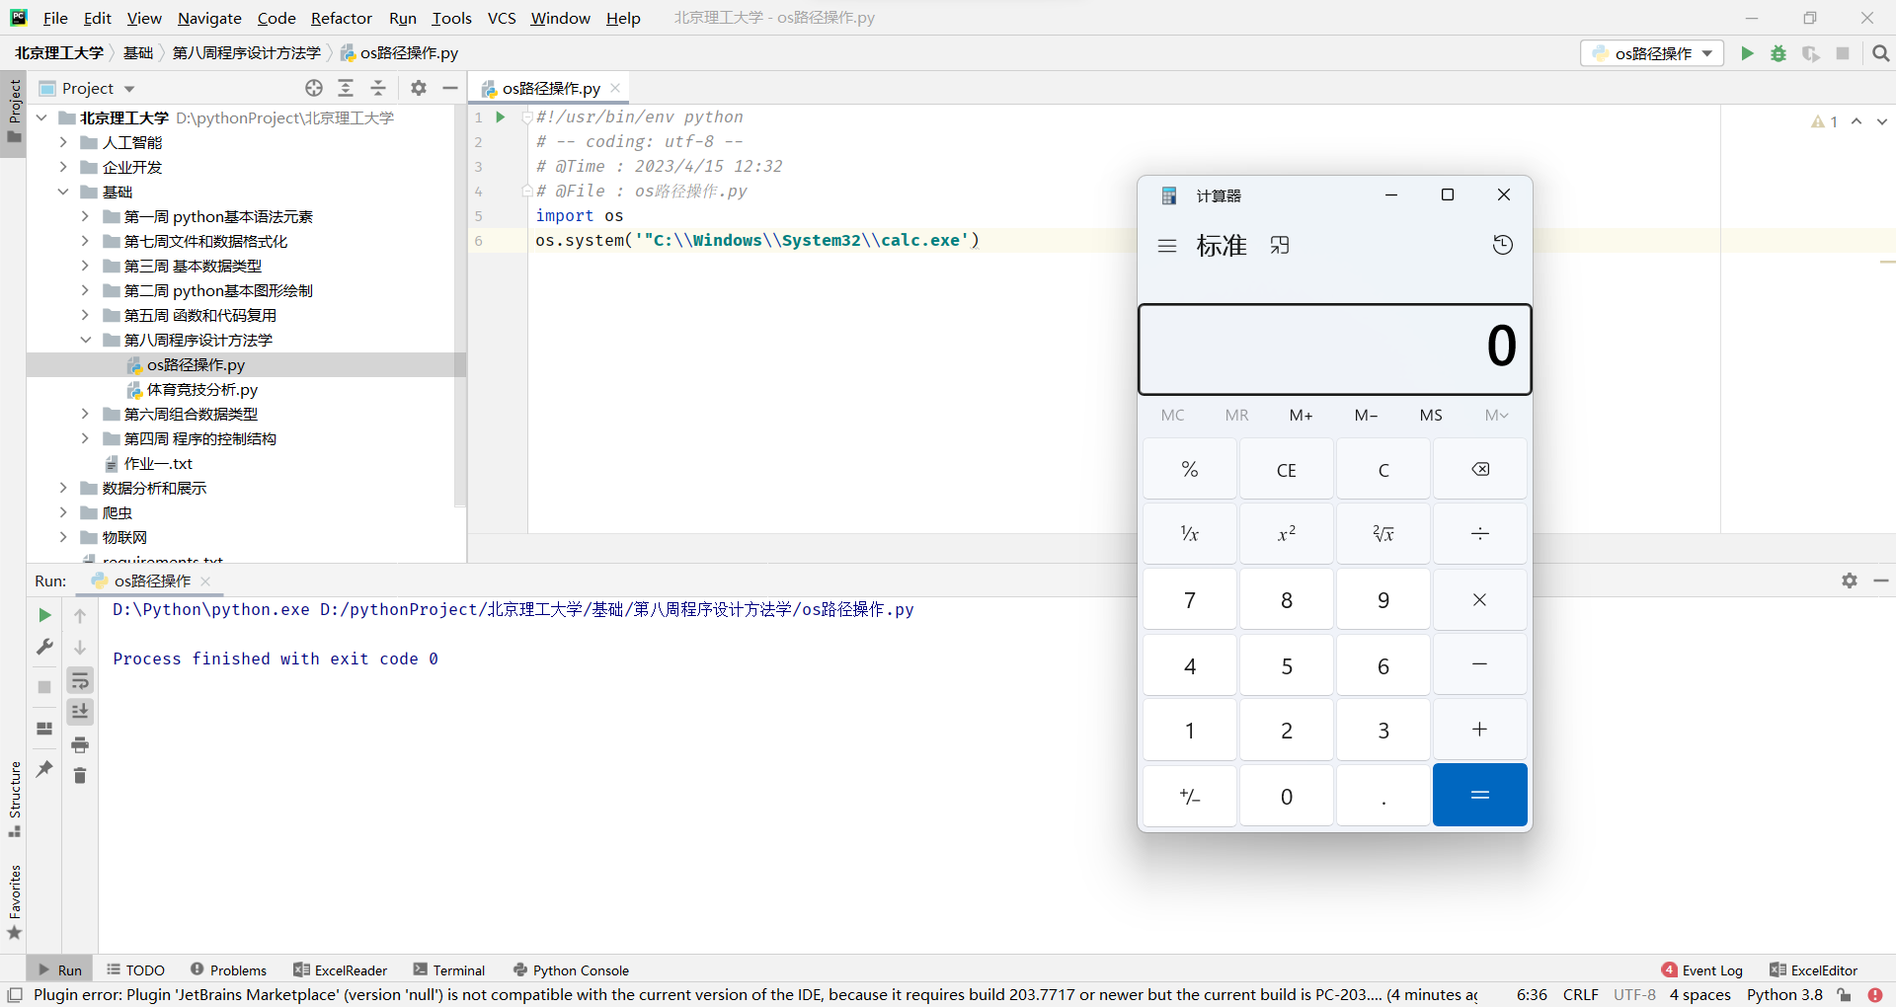Click the run gutter arrow on line 1
1896x1007 pixels.
501,116
